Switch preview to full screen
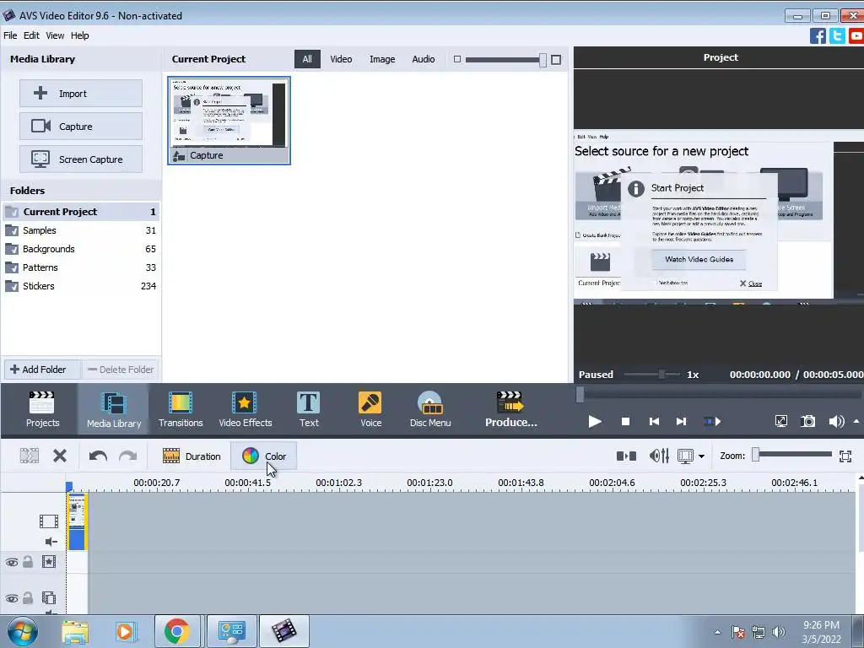Image resolution: width=864 pixels, height=648 pixels. [x=780, y=422]
